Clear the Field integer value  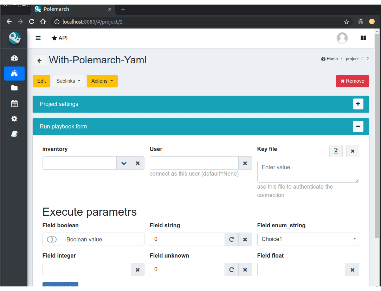point(137,270)
